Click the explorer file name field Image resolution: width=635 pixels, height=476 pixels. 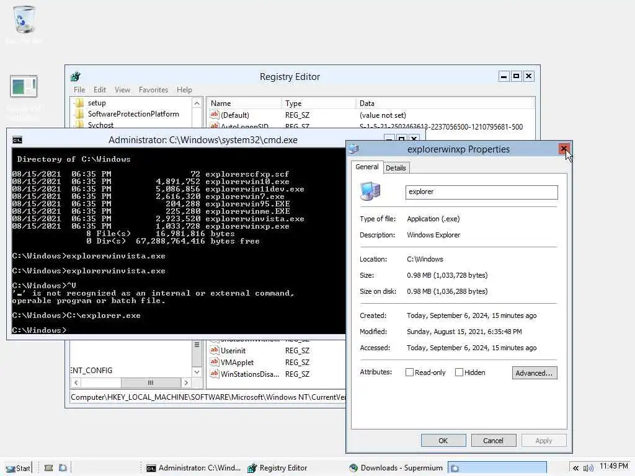click(481, 192)
